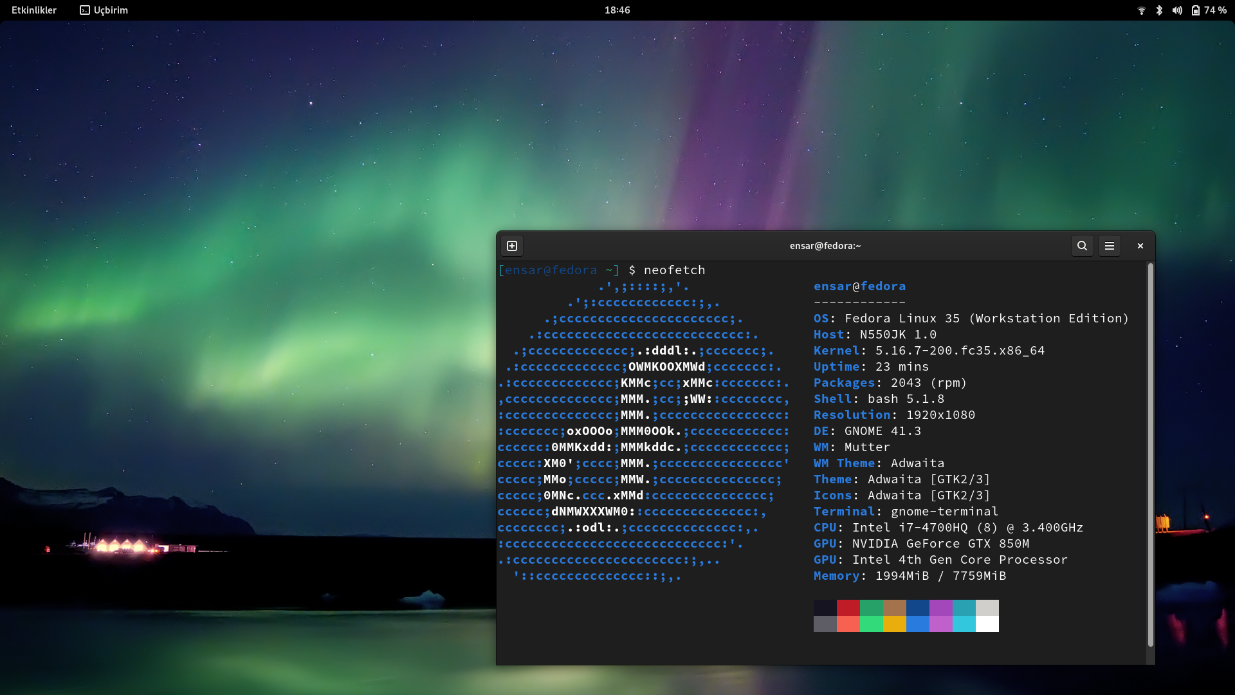The width and height of the screenshot is (1235, 695).
Task: Click the Uçbirim terminal icon in top bar
Action: [85, 10]
